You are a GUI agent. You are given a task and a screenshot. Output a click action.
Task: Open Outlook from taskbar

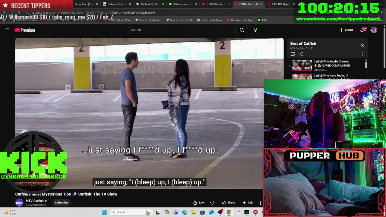pyautogui.click(x=211, y=212)
